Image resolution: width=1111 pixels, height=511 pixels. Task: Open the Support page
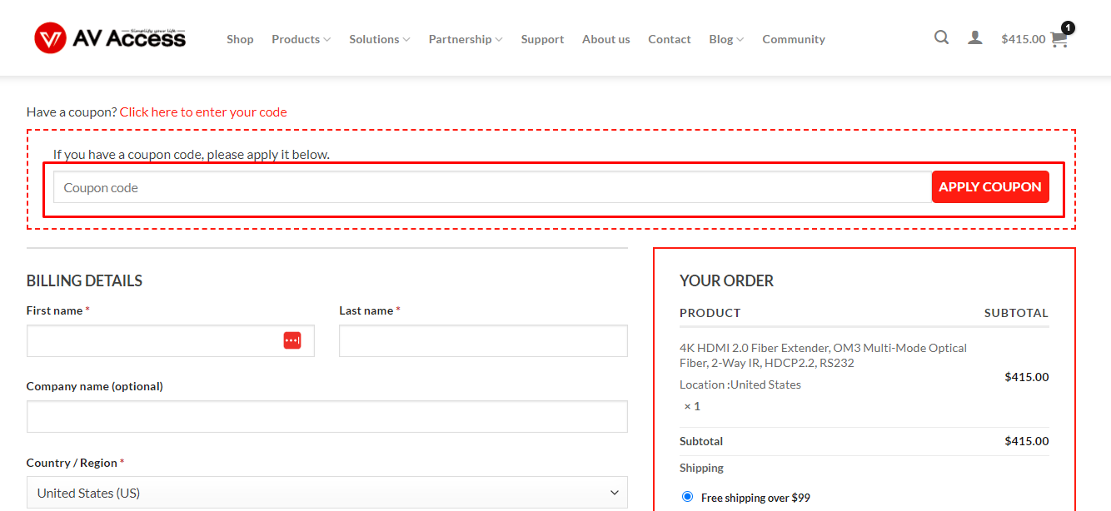[x=542, y=39]
